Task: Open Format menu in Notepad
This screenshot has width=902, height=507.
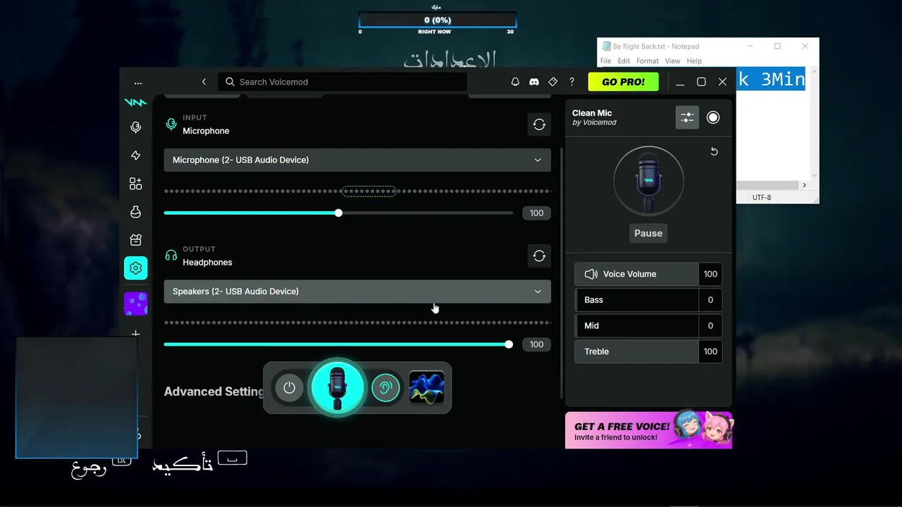Action: [x=648, y=61]
